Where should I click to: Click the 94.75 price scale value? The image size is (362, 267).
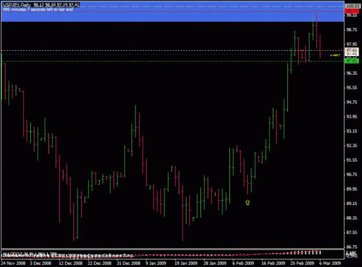coord(352,103)
